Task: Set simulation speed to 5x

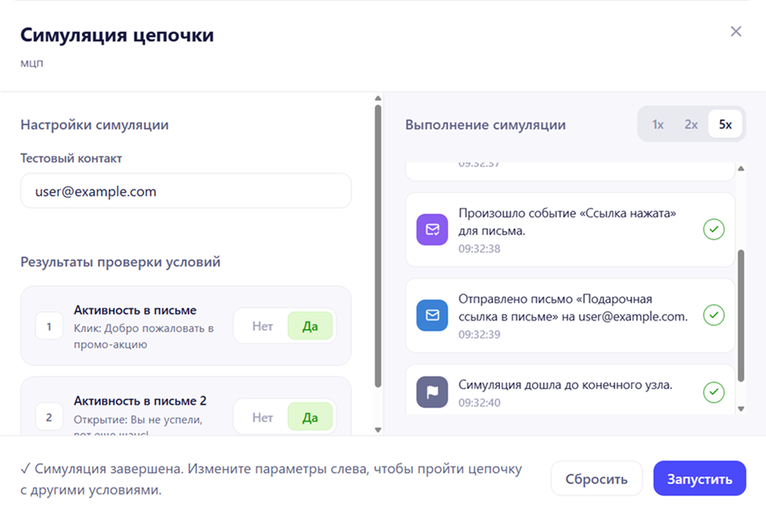Action: [725, 124]
